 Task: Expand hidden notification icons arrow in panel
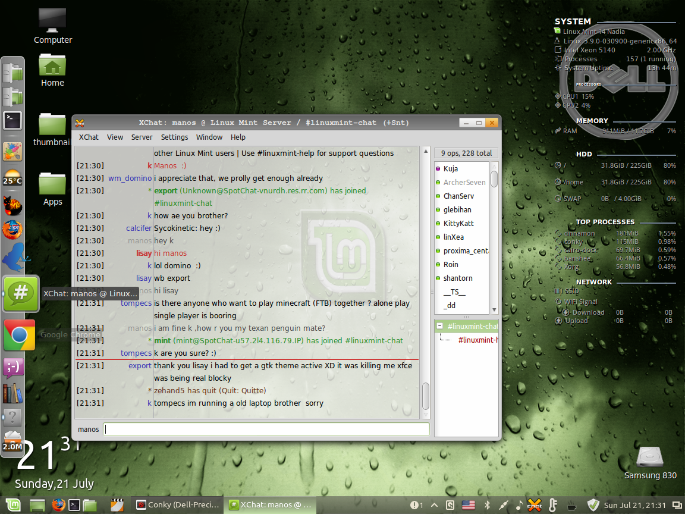coord(435,505)
